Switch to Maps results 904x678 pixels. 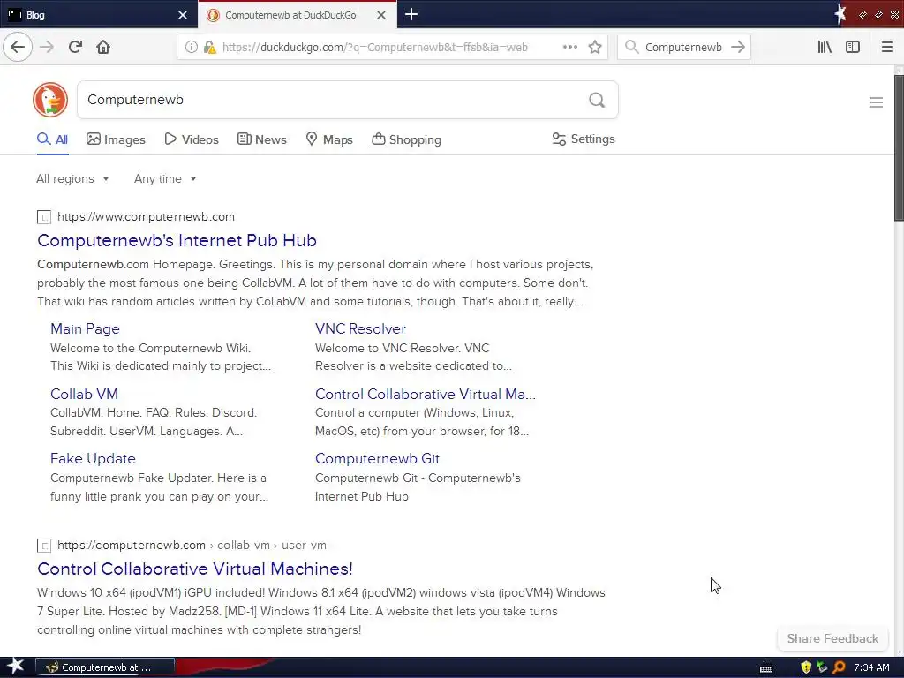(x=329, y=139)
